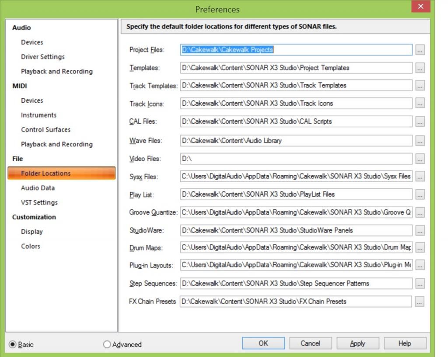Select Driver Settings in sidebar
This screenshot has width=448, height=357.
[x=42, y=57]
